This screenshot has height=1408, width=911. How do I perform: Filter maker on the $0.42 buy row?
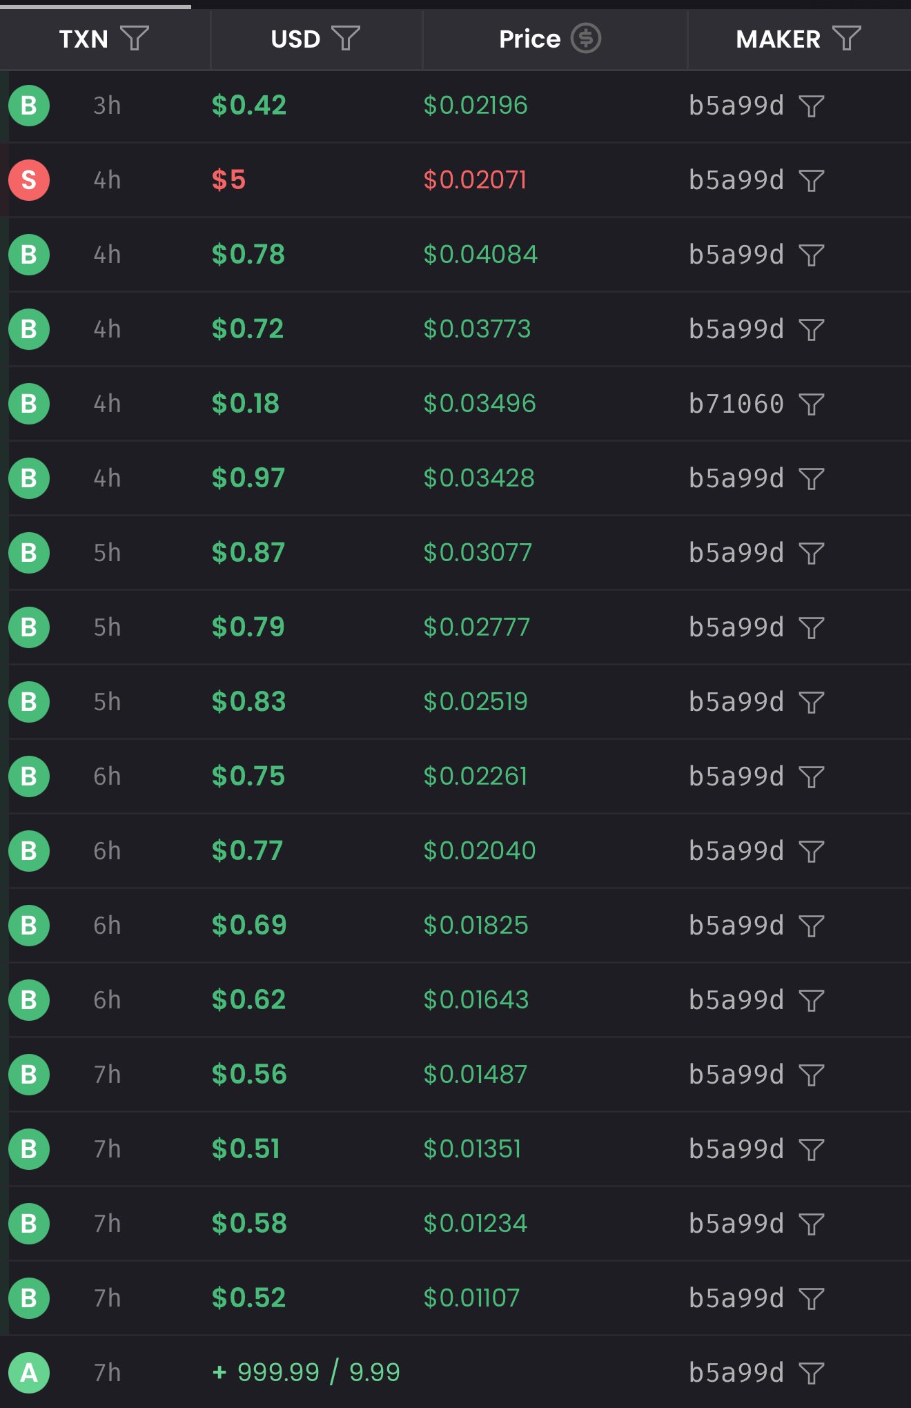[x=812, y=106]
